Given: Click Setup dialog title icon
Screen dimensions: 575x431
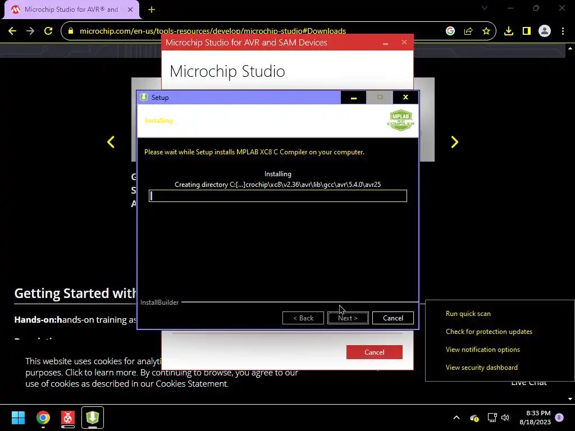Looking at the screenshot, I should [144, 97].
